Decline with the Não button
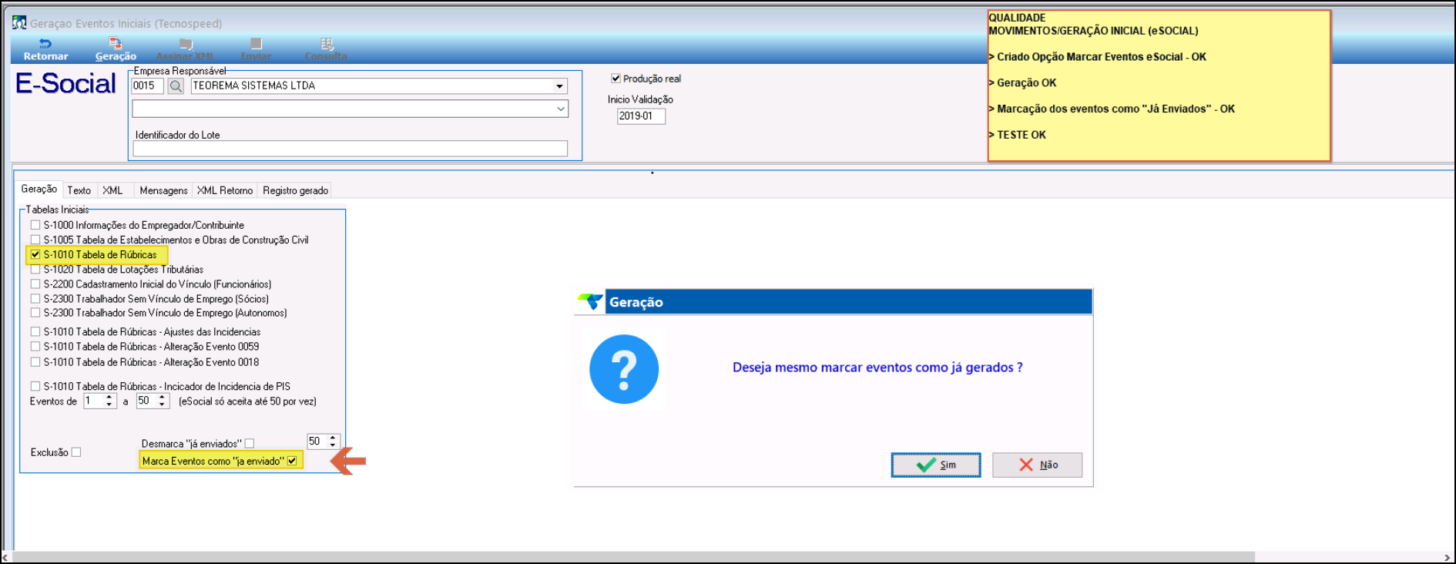The width and height of the screenshot is (1456, 564). 1037,465
